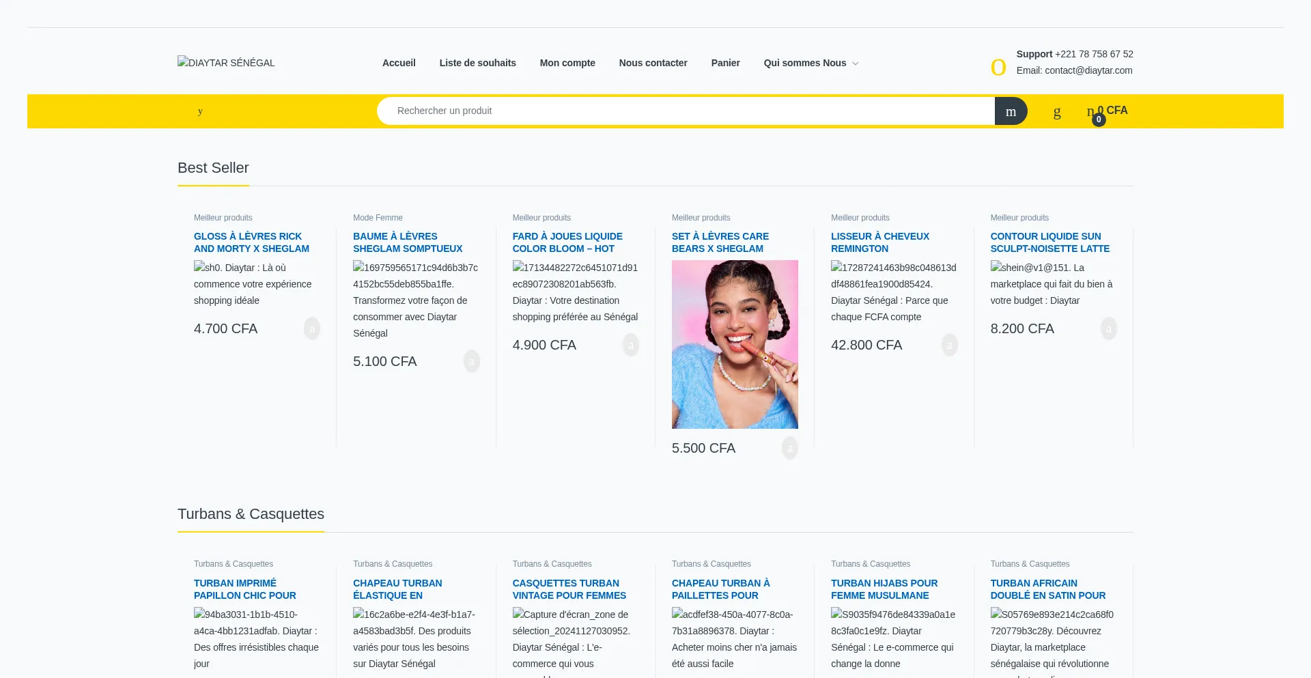Open the Accueil menu item

pos(399,63)
